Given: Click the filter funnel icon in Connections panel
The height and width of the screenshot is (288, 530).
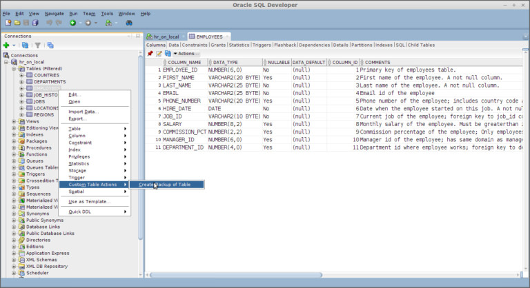Looking at the screenshot, I should tap(39, 45).
